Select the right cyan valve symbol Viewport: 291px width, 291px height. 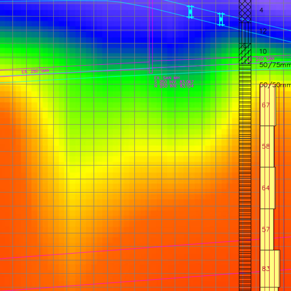click(221, 19)
